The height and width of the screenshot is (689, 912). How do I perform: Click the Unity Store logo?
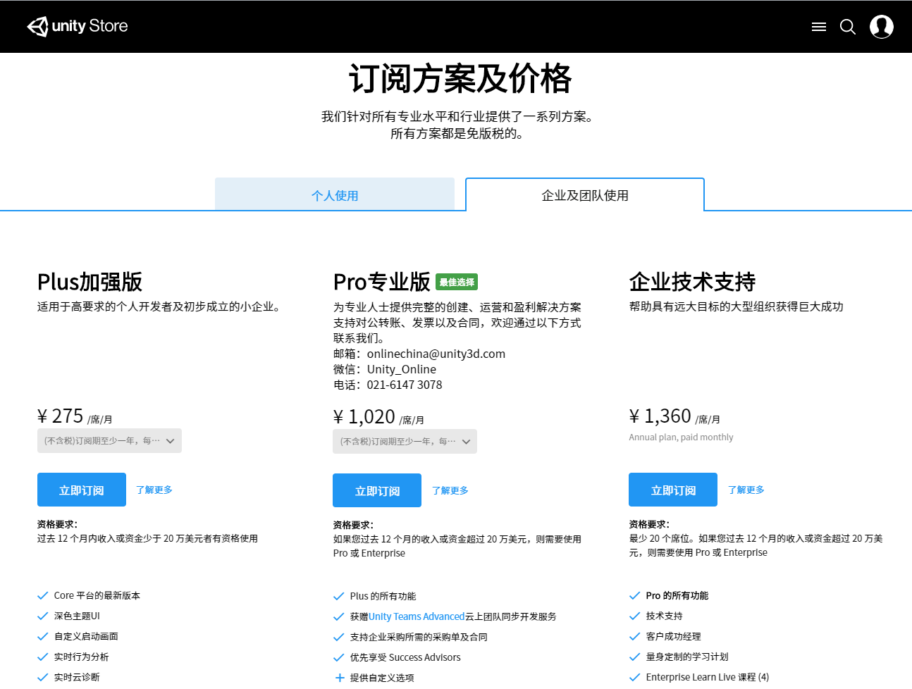[78, 26]
